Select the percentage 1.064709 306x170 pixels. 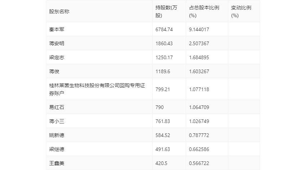point(199,107)
